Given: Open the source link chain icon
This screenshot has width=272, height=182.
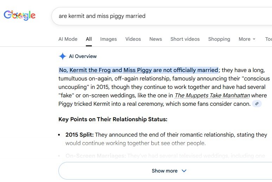Looking at the screenshot, I should [257, 104].
